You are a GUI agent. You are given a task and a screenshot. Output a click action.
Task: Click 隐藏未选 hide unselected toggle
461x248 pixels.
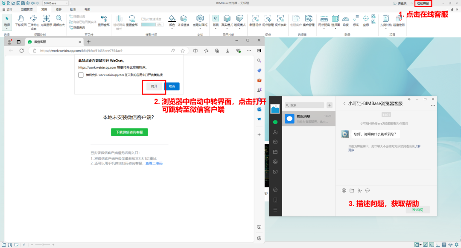pyautogui.click(x=77, y=28)
